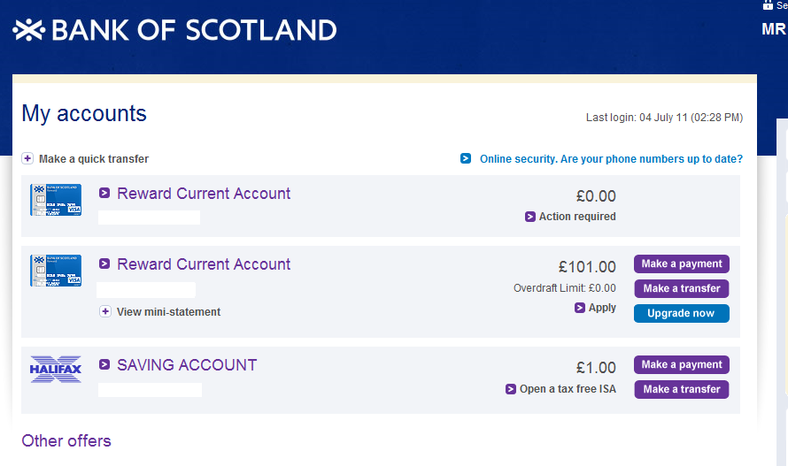The width and height of the screenshot is (788, 466).
Task: Follow the Online security phone numbers link
Action: click(611, 159)
